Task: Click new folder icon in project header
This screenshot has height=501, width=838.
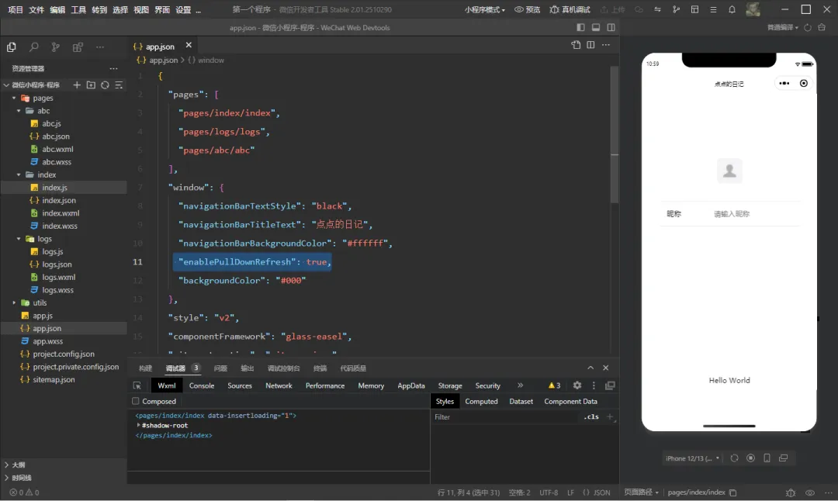Action: pyautogui.click(x=91, y=85)
